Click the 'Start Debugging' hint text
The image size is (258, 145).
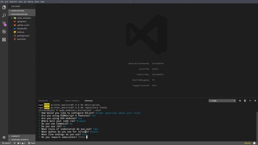(141, 80)
